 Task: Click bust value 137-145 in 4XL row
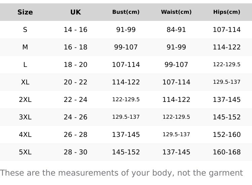(x=126, y=135)
